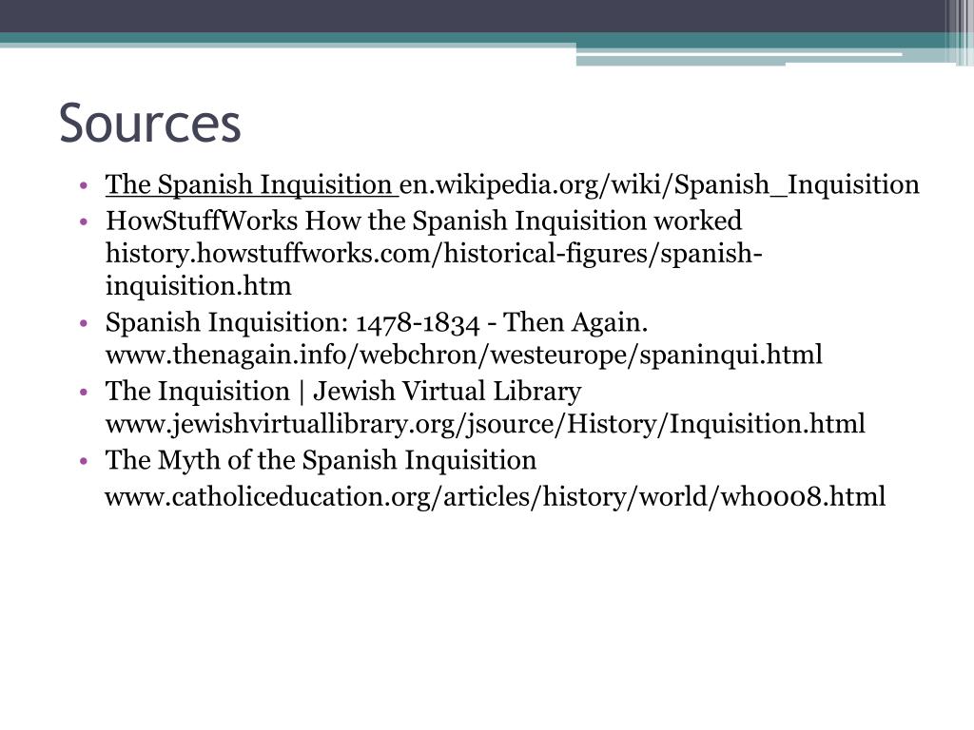Click the www.thenagain.info/webchron URL line
Screen dimensions: 974x730
point(463,355)
